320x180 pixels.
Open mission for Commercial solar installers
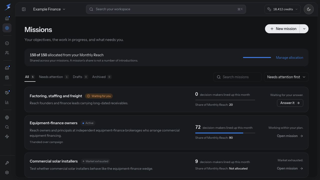tap(290, 168)
